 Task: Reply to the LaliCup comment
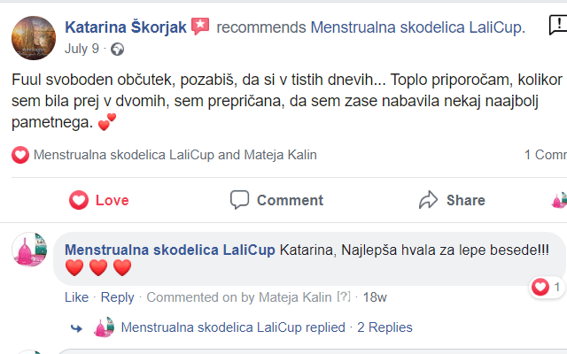(x=118, y=297)
